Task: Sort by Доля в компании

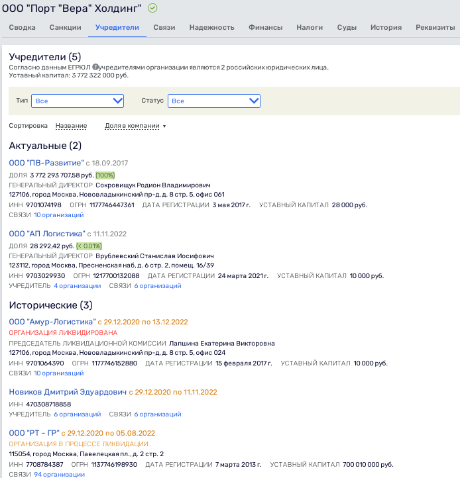Action: [135, 126]
